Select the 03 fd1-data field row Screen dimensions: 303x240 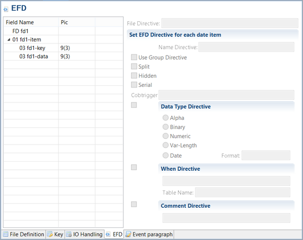click(x=33, y=57)
